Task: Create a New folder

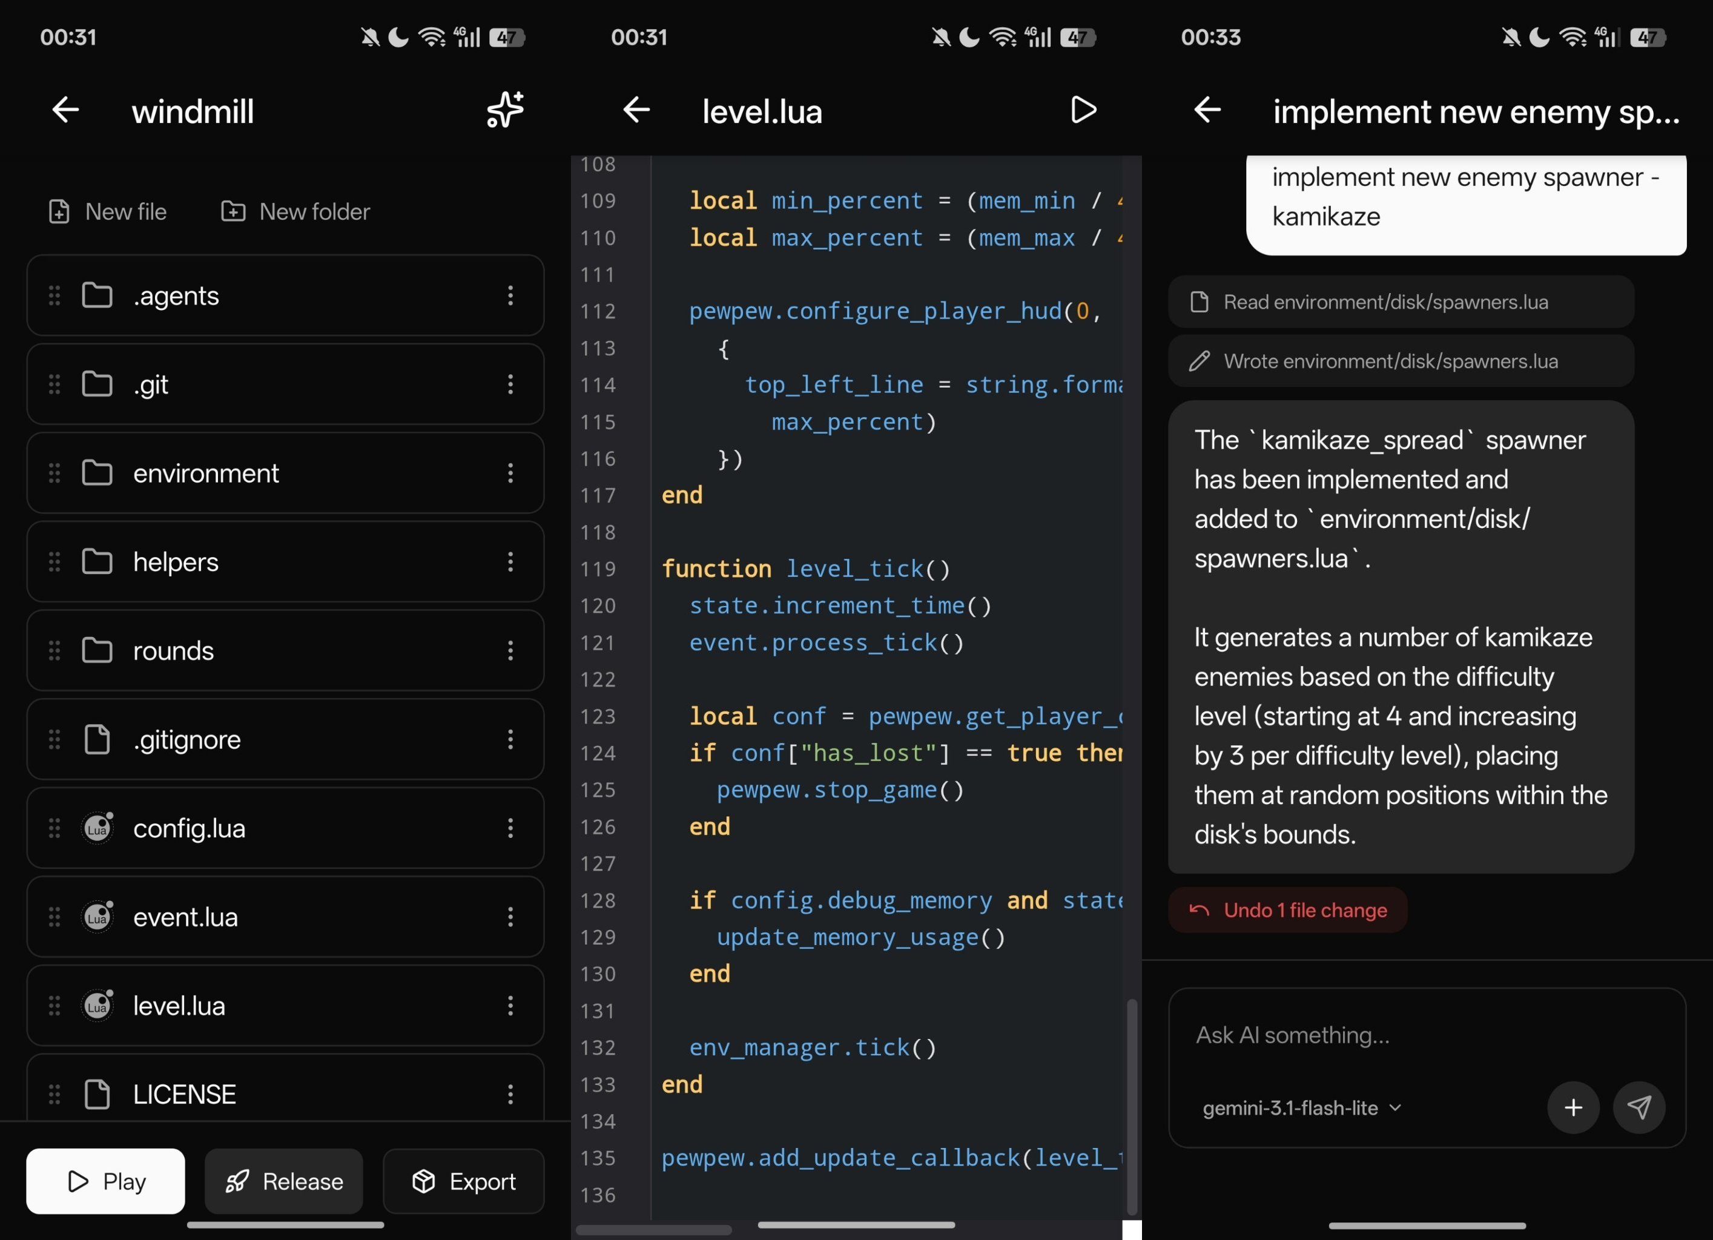Action: tap(295, 211)
